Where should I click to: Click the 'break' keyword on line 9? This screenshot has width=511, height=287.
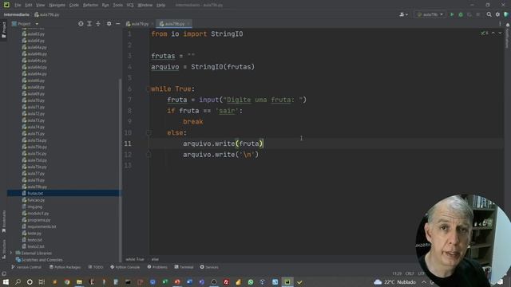[x=193, y=122]
